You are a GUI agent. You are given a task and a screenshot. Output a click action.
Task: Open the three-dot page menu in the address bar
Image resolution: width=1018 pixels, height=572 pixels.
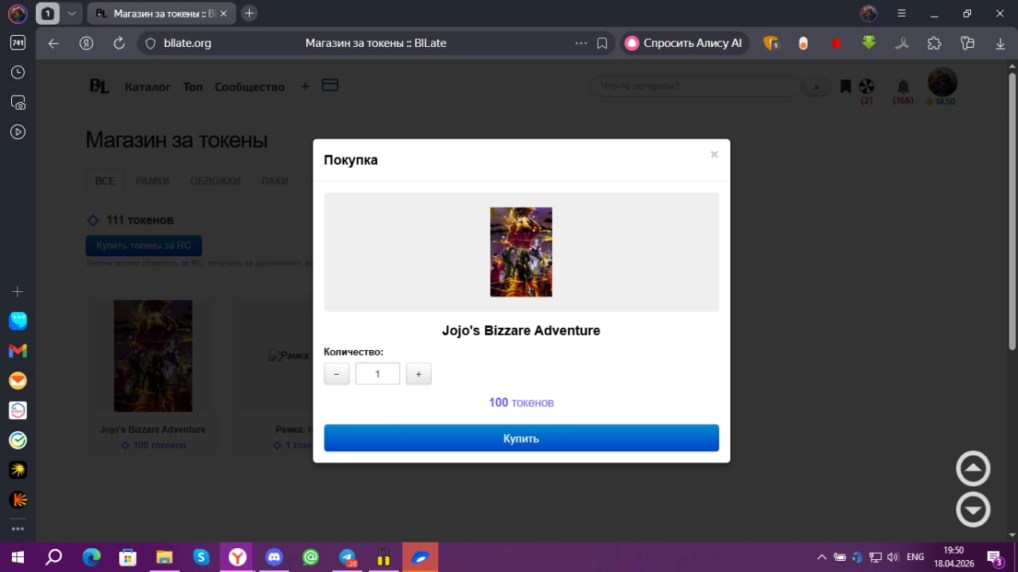click(581, 43)
